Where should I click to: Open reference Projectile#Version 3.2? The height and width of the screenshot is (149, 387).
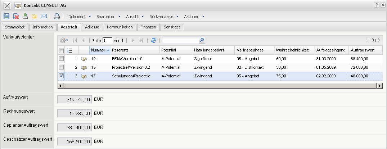[x=131, y=67]
